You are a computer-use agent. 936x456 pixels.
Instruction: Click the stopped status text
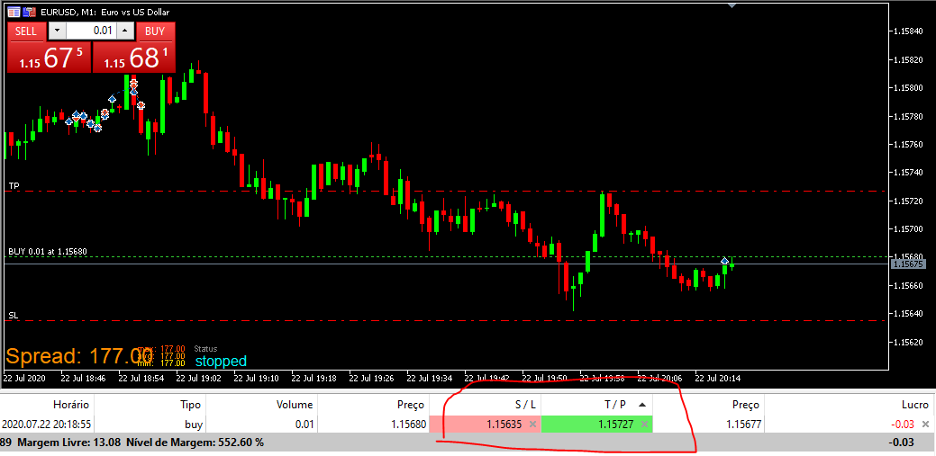(221, 361)
